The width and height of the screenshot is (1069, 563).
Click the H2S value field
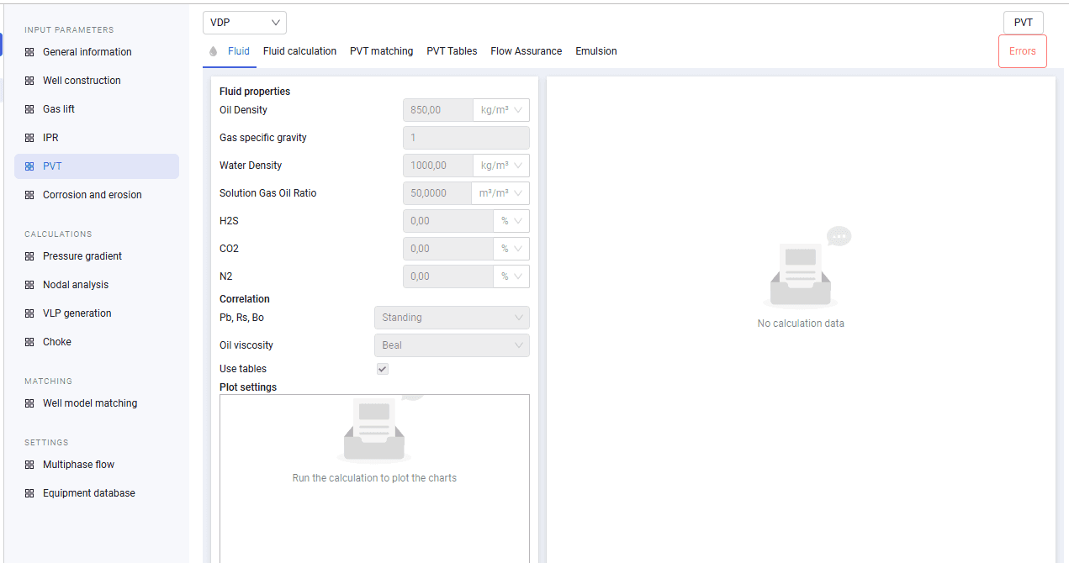(448, 221)
